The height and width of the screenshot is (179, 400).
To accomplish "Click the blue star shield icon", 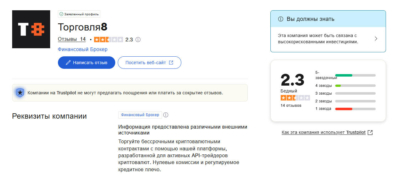I will coord(20,92).
